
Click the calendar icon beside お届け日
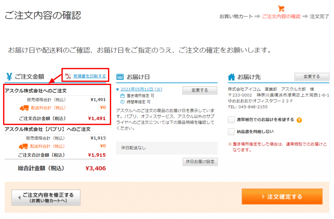pos(120,77)
